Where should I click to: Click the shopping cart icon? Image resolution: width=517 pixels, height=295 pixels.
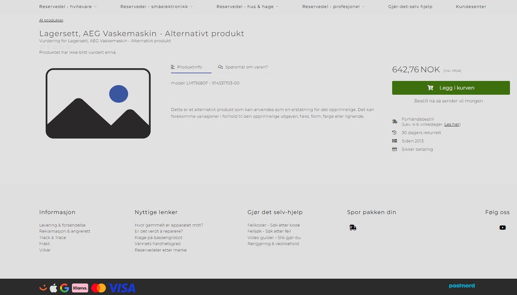[x=430, y=88]
